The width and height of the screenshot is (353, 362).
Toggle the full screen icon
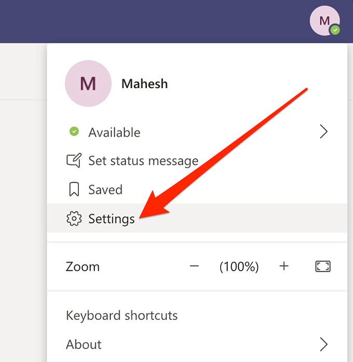[322, 267]
